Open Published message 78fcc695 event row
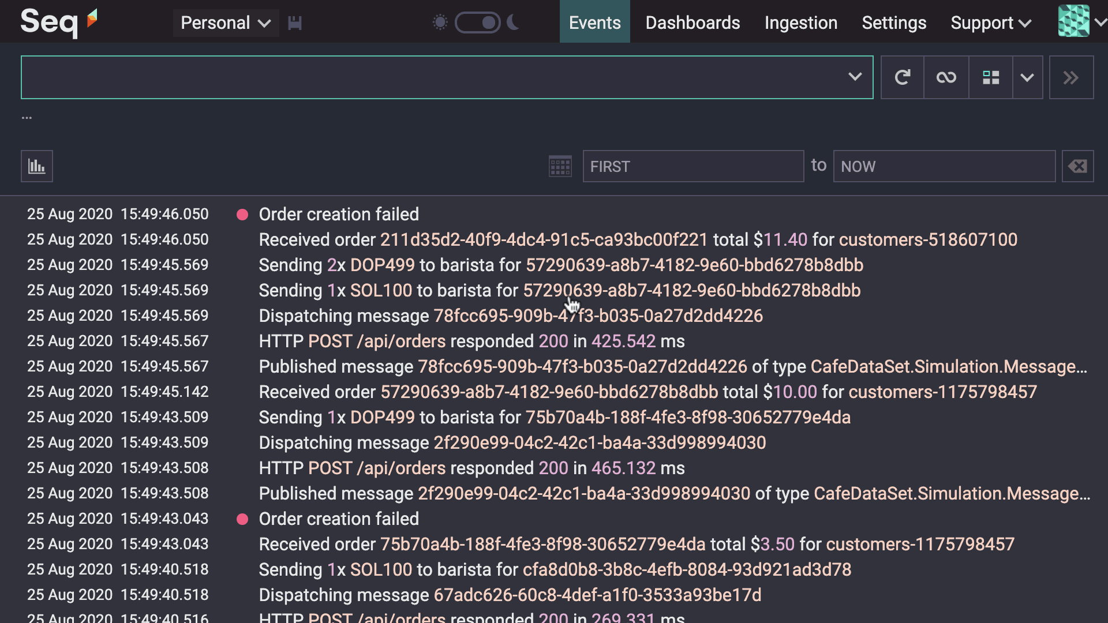1108x623 pixels. point(673,366)
